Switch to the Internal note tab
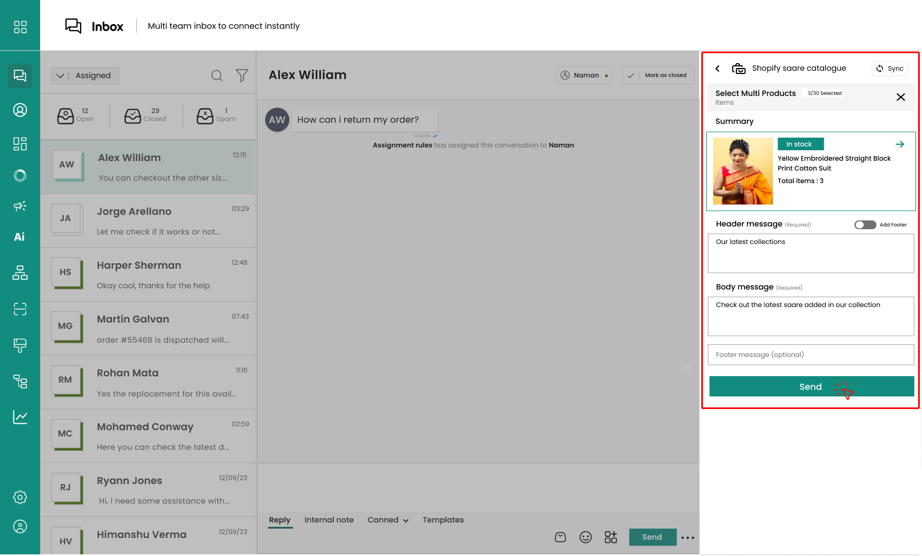 pyautogui.click(x=329, y=520)
